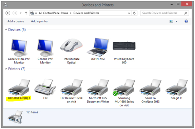Open the view options dropdown arrow
The width and height of the screenshot is (195, 129).
pyautogui.click(x=176, y=21)
